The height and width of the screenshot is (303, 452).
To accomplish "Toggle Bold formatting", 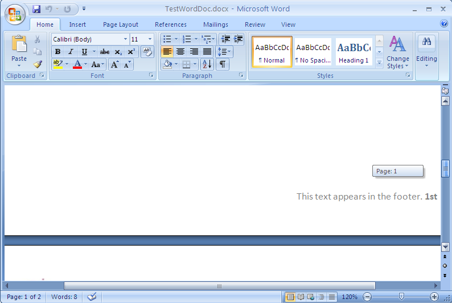I will click(57, 52).
